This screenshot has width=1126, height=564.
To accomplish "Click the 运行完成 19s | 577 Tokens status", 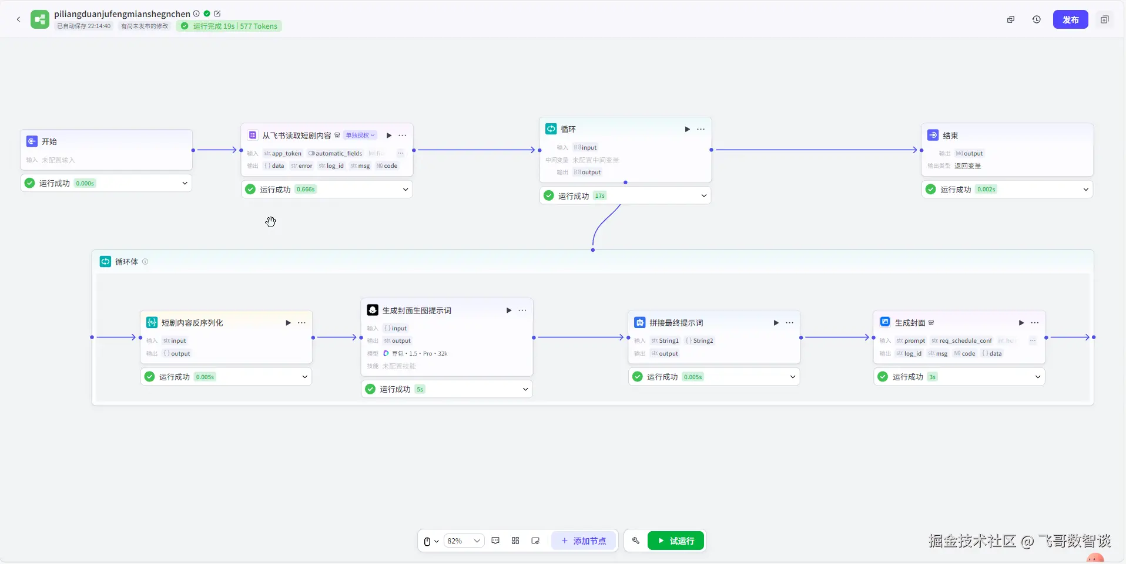I will pyautogui.click(x=229, y=26).
